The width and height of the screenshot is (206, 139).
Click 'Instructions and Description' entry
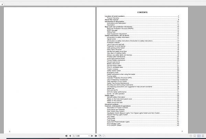tap(116, 23)
